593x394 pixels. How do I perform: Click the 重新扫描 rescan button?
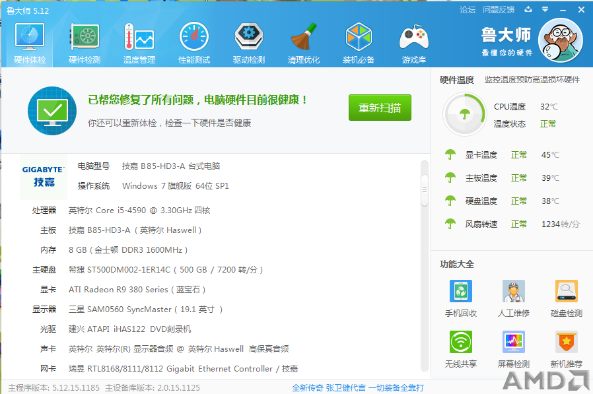pyautogui.click(x=380, y=108)
